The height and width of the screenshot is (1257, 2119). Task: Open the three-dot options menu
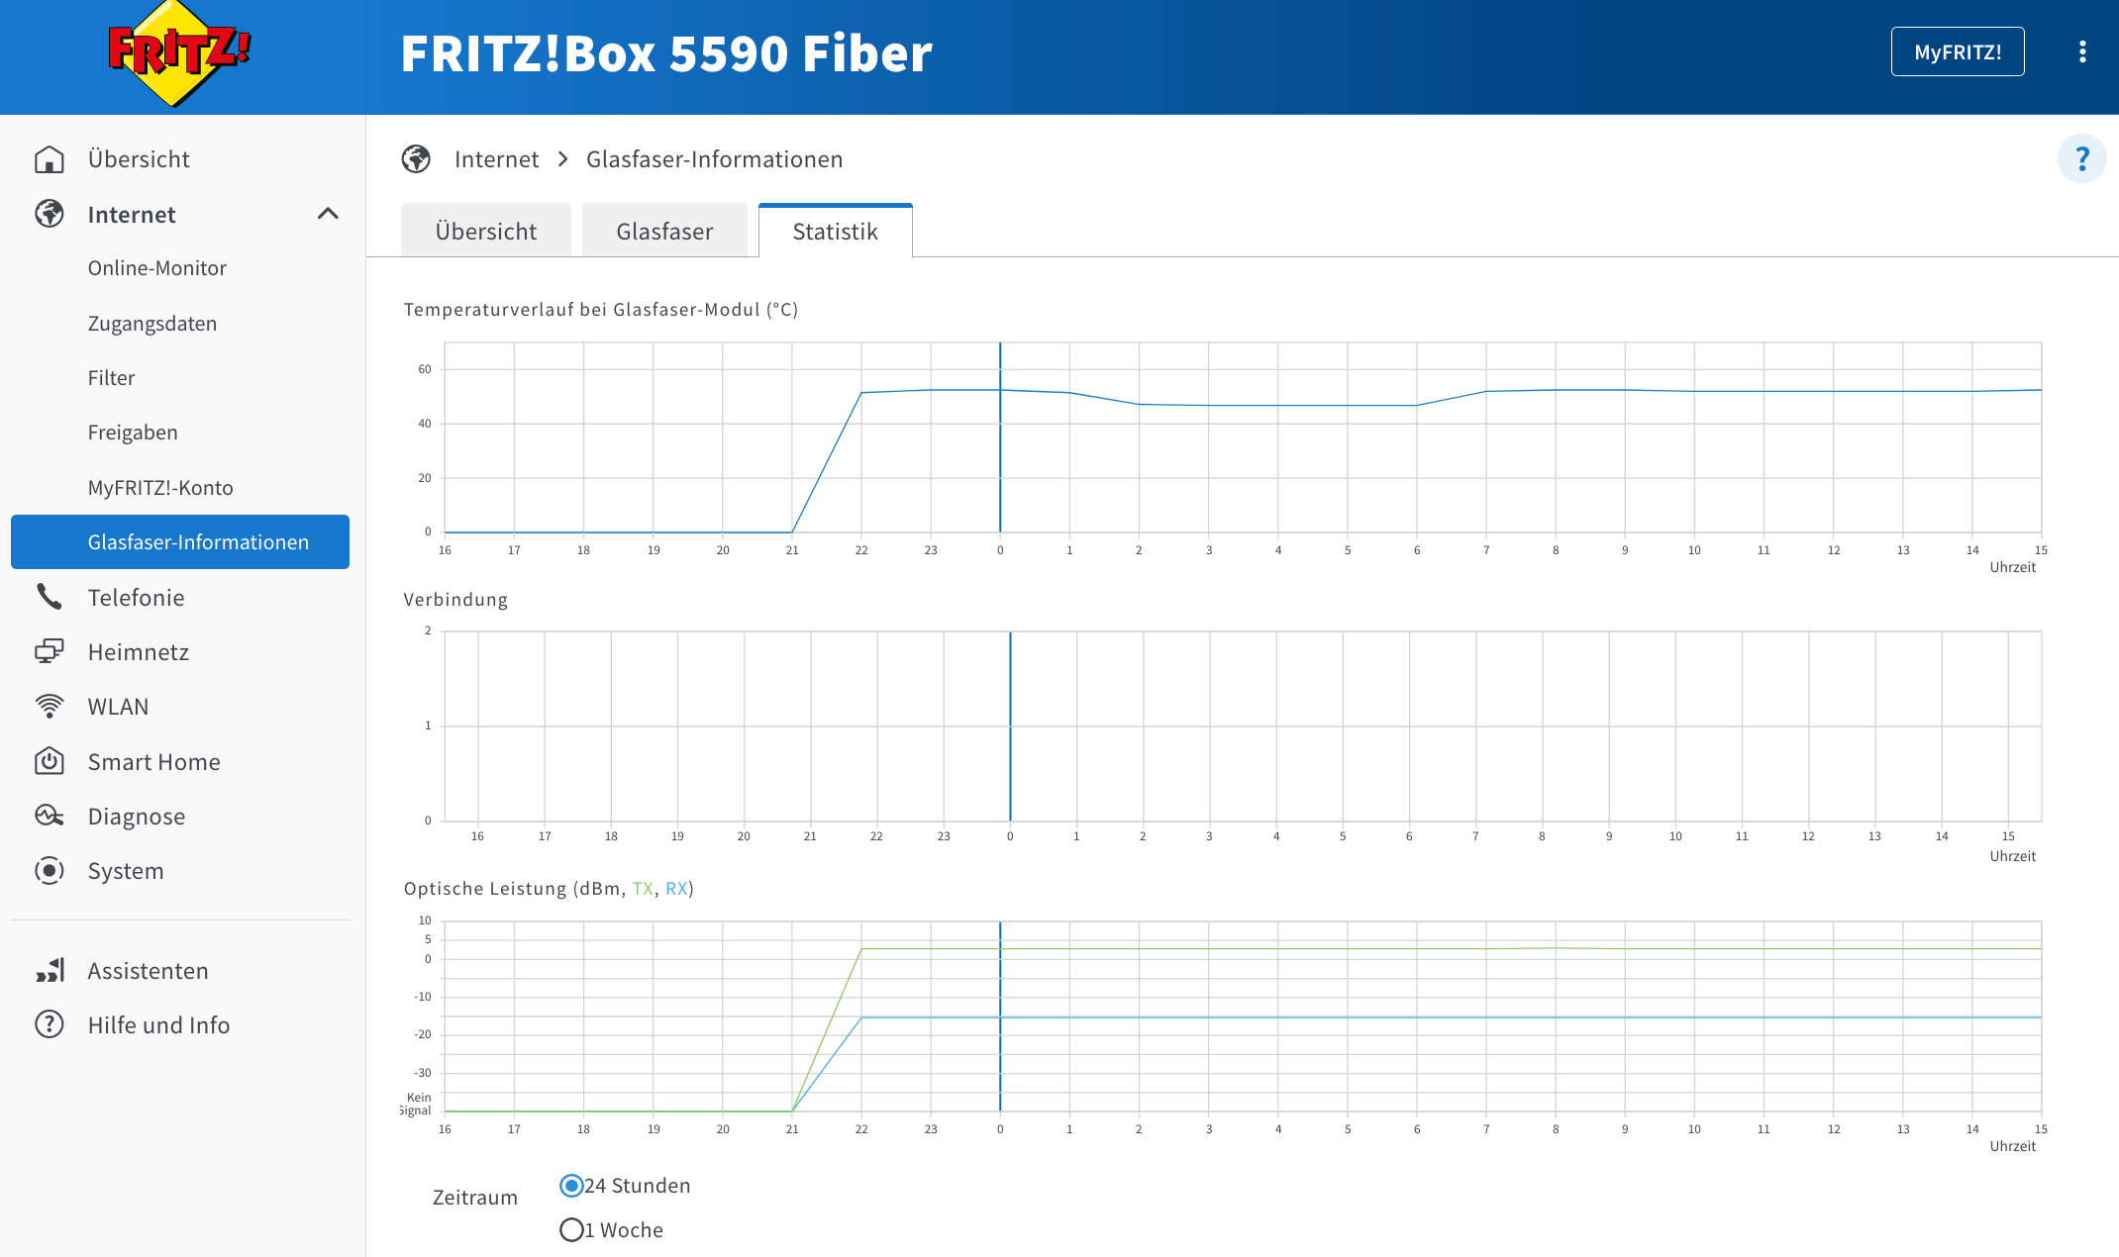point(2082,51)
